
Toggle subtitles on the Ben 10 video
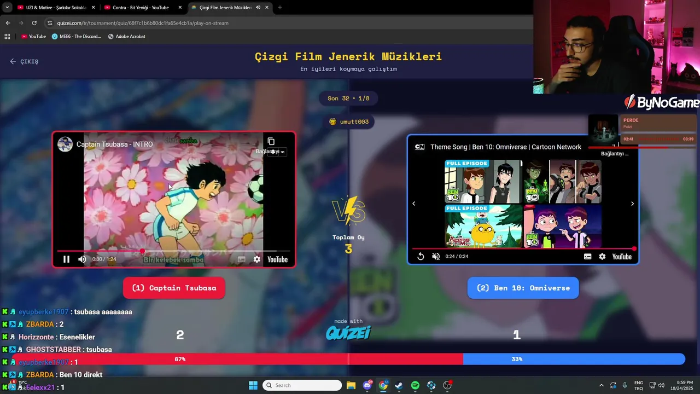[587, 256]
